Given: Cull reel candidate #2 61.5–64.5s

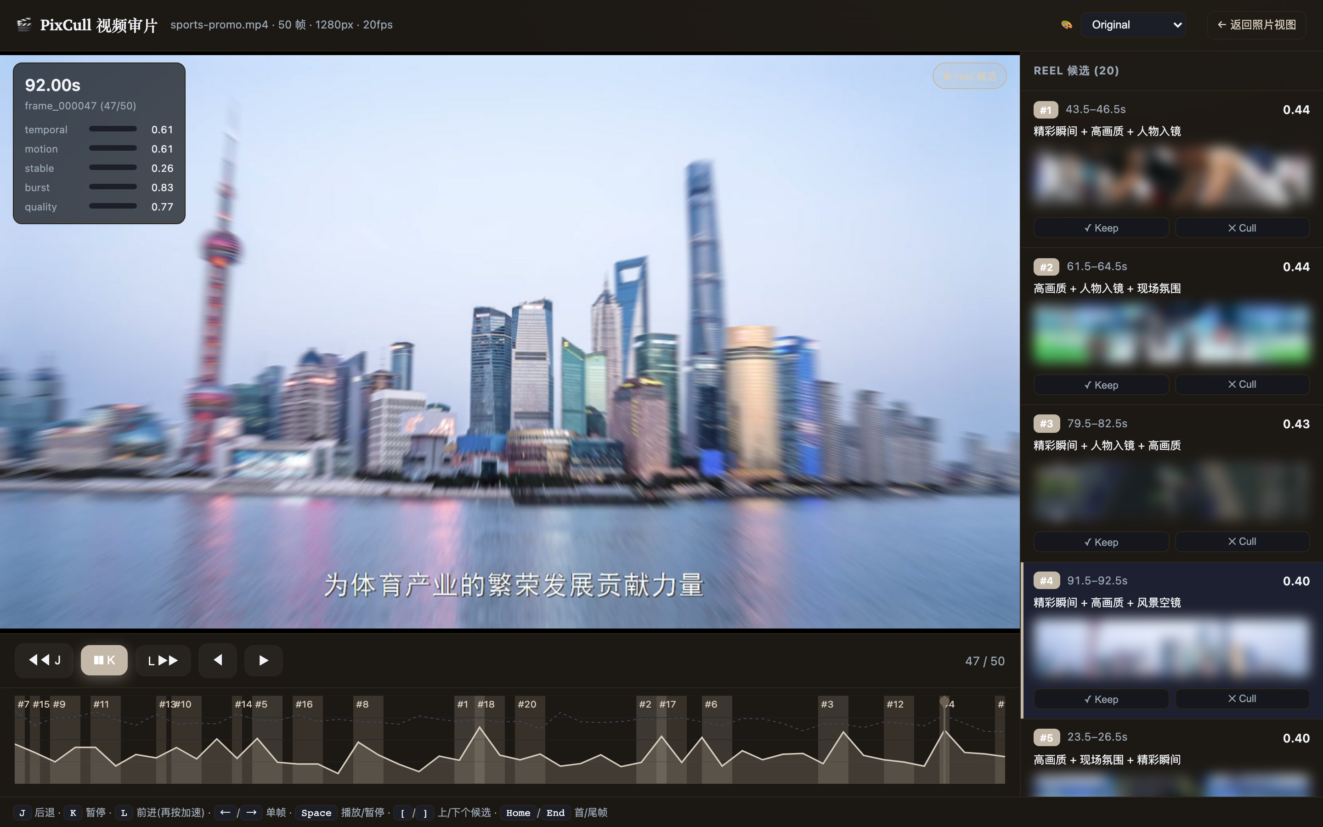Looking at the screenshot, I should pos(1242,385).
